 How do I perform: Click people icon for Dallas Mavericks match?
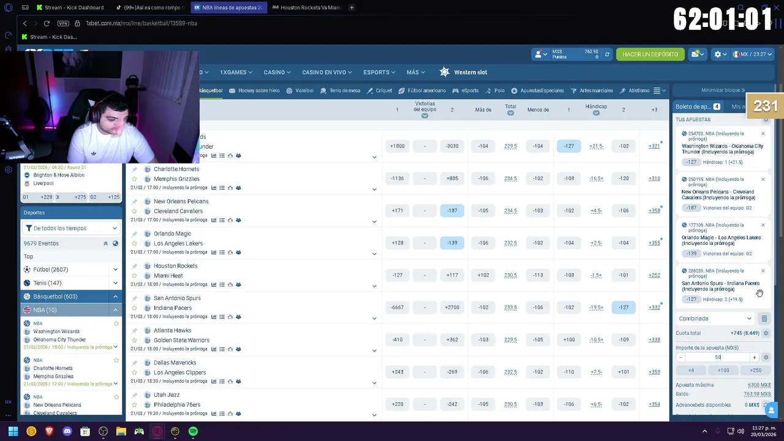tap(238, 381)
